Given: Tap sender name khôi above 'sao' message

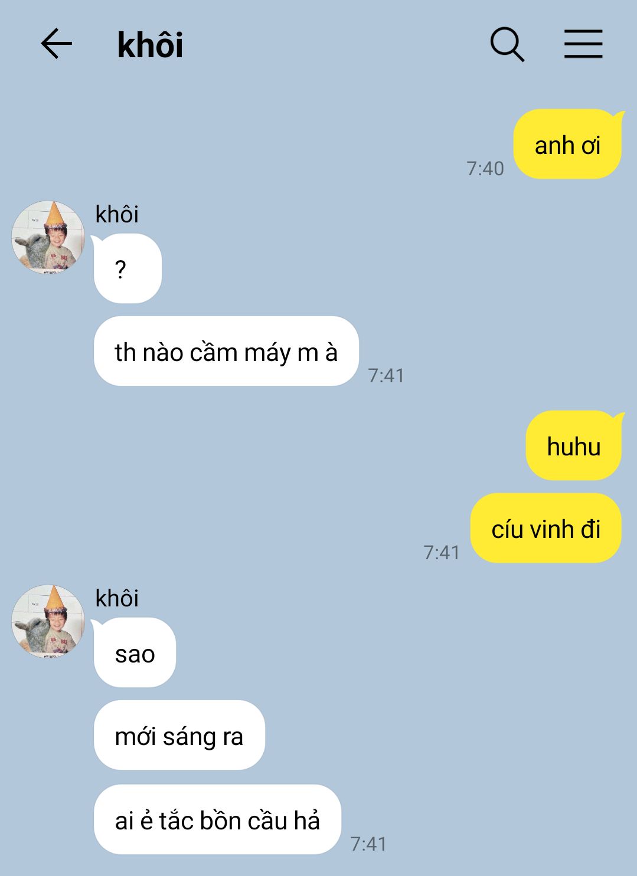Looking at the screenshot, I should [117, 598].
